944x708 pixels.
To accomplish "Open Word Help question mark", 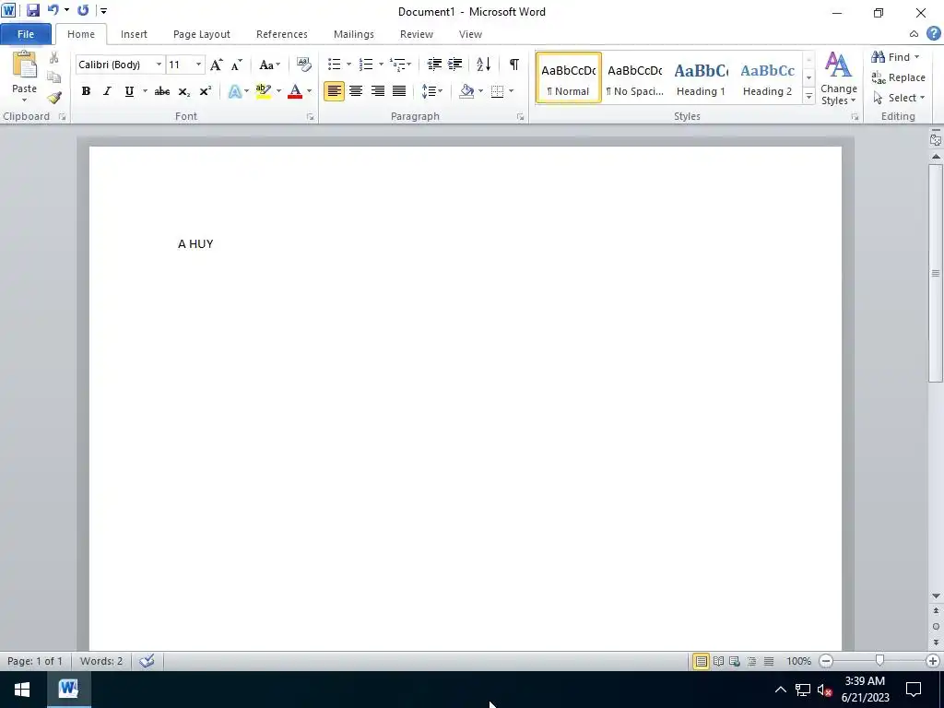I will click(934, 34).
